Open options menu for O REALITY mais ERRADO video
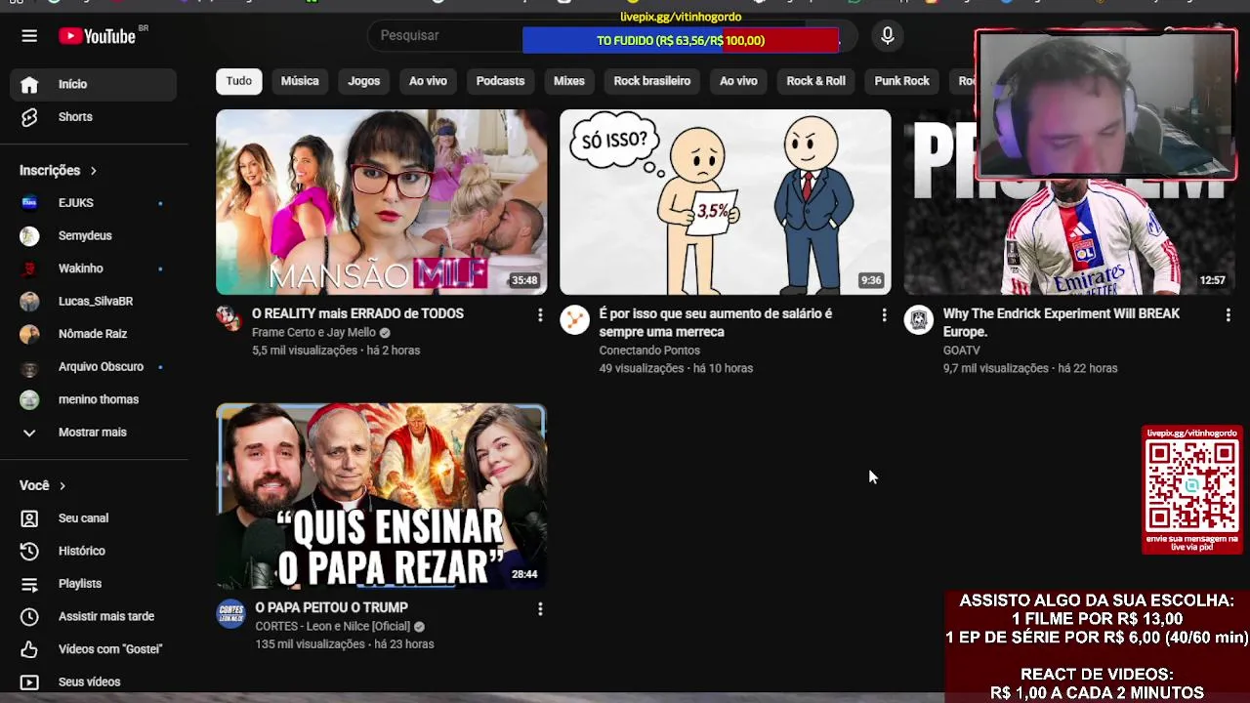The image size is (1250, 703). coord(540,314)
